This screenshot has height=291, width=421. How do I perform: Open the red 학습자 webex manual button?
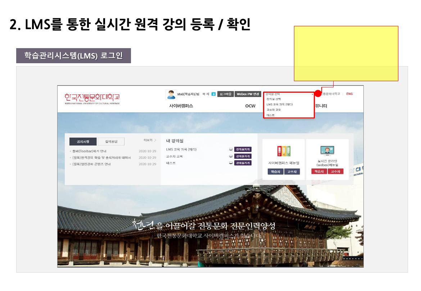point(319,171)
